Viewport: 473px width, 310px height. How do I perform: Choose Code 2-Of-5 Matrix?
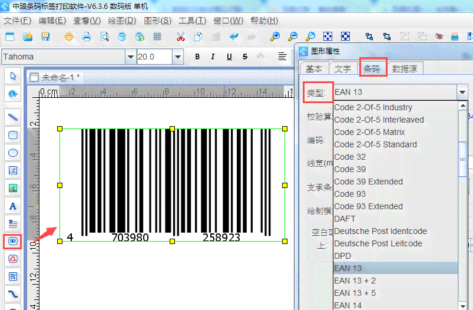point(396,132)
